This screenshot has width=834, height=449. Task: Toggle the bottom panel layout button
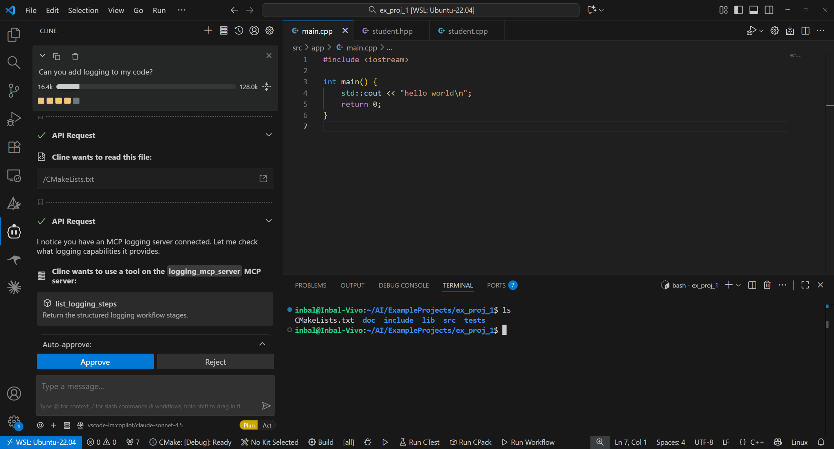[x=754, y=10]
